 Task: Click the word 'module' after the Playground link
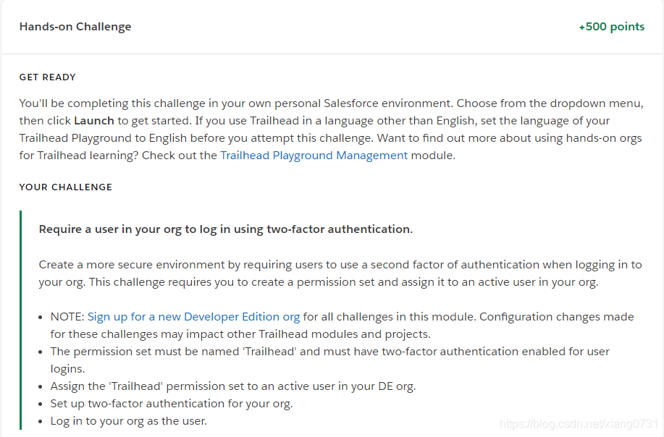coord(433,155)
